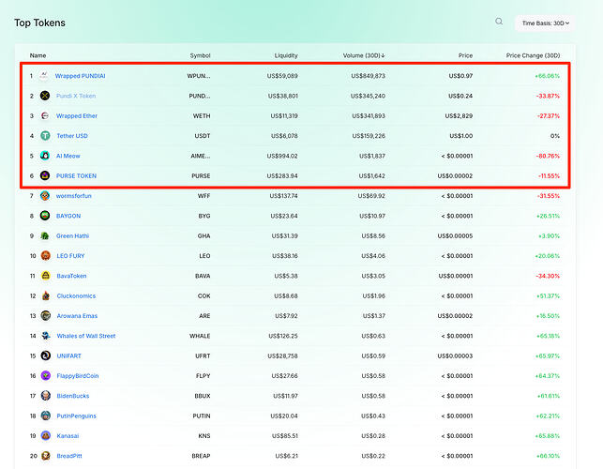This screenshot has width=603, height=469.
Task: Click the AI Meow token icon
Action: coord(44,156)
